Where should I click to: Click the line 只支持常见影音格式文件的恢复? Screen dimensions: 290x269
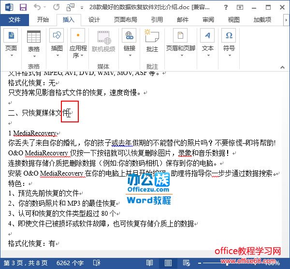tap(75, 92)
